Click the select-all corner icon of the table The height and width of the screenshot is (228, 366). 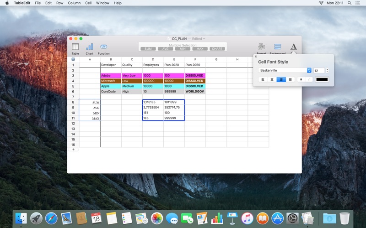point(73,59)
